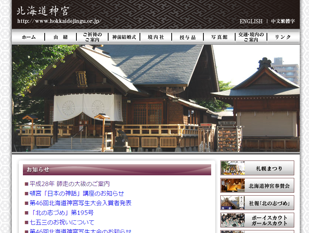Open the 北海道神宮奉賛会 sidebar banner
Image resolution: width=309 pixels, height=233 pixels.
coord(257,185)
